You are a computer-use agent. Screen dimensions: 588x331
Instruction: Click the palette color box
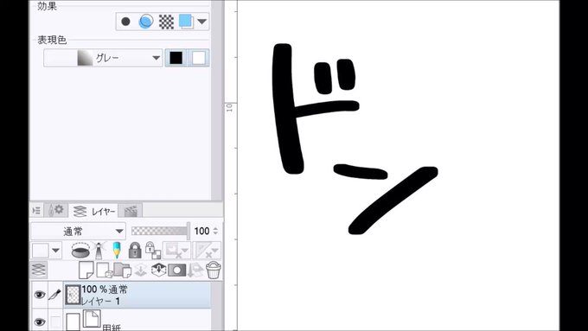41,251
